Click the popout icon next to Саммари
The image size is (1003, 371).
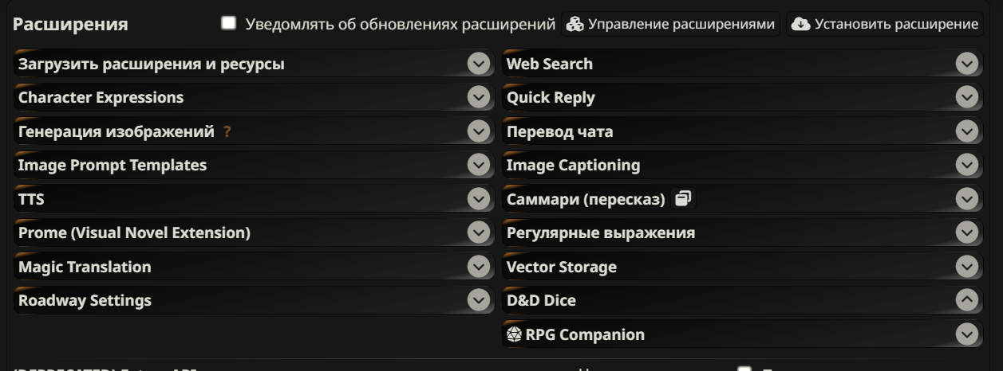point(682,199)
